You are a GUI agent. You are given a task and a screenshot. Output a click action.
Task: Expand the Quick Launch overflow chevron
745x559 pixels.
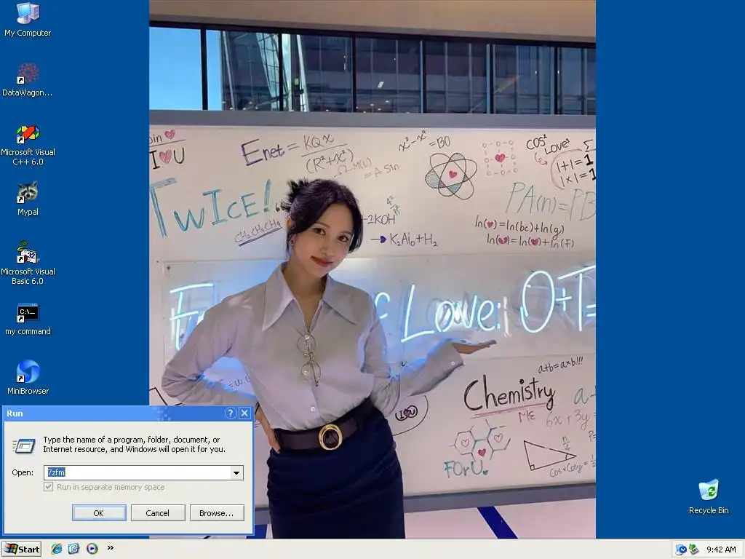coord(111,547)
